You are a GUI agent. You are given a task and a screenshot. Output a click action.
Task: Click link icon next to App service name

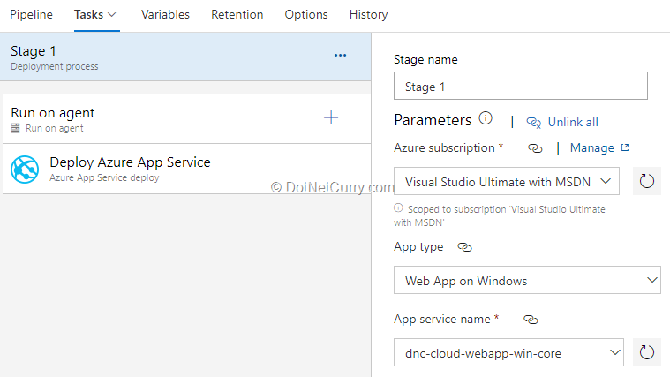(531, 320)
